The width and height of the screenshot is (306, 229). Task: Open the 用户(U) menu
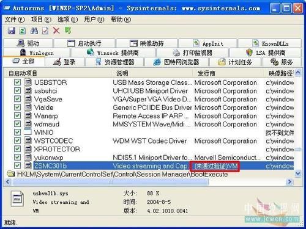tap(94, 20)
